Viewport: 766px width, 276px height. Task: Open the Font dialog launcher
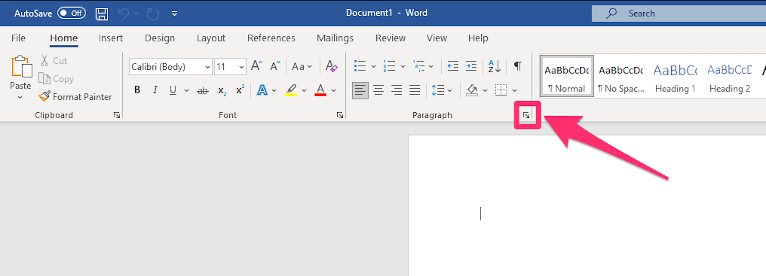tap(340, 115)
